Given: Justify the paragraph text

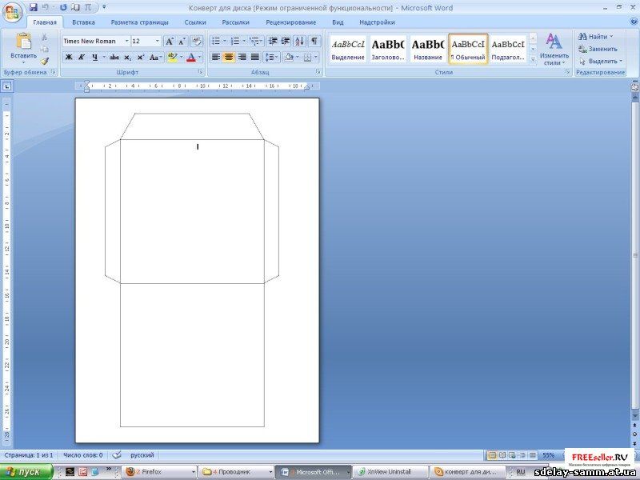Looking at the screenshot, I should tap(255, 57).
